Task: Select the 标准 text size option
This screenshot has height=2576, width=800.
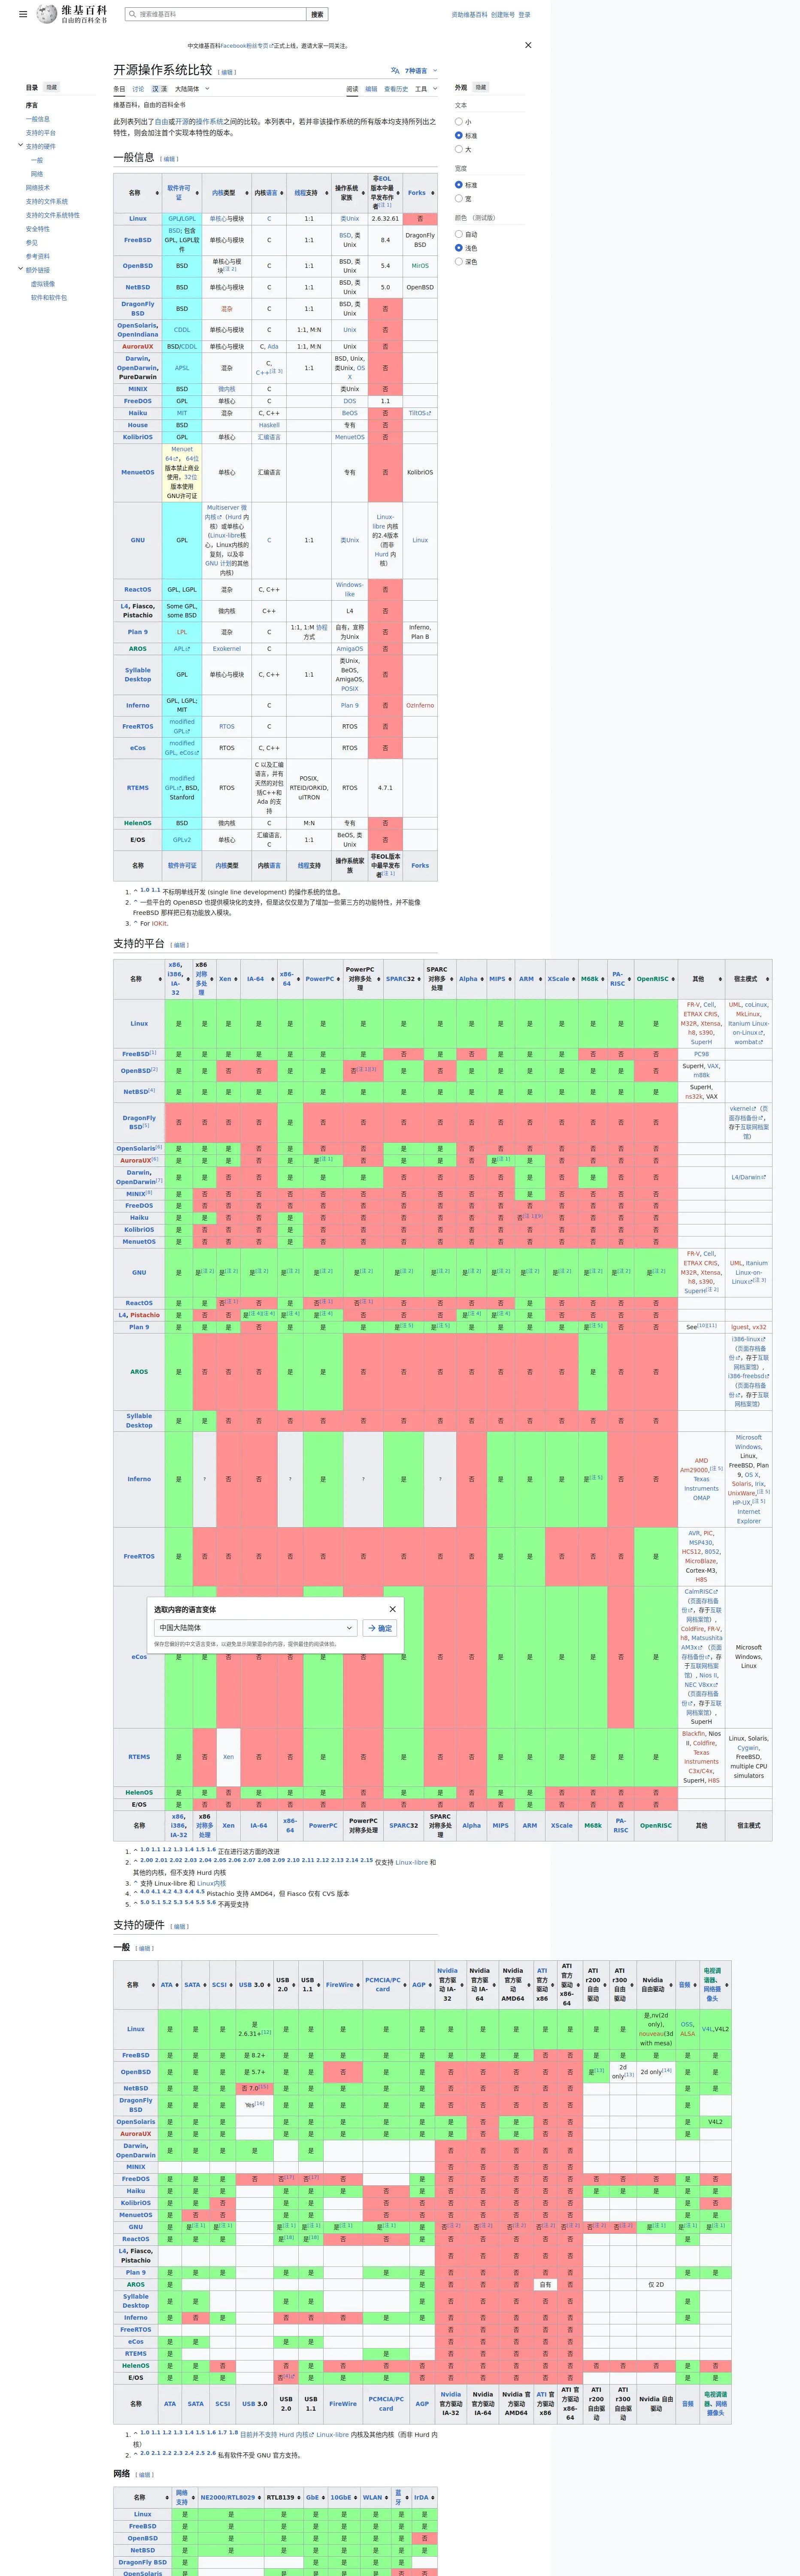Action: 458,135
